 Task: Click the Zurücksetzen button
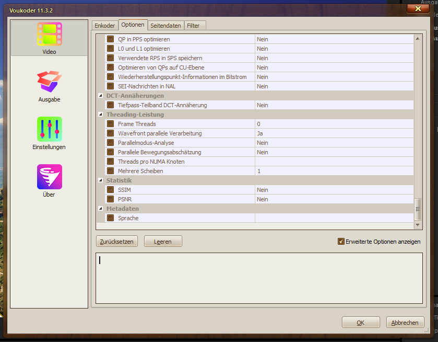click(117, 242)
